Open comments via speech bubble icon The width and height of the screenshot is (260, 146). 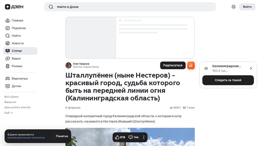click(x=131, y=137)
